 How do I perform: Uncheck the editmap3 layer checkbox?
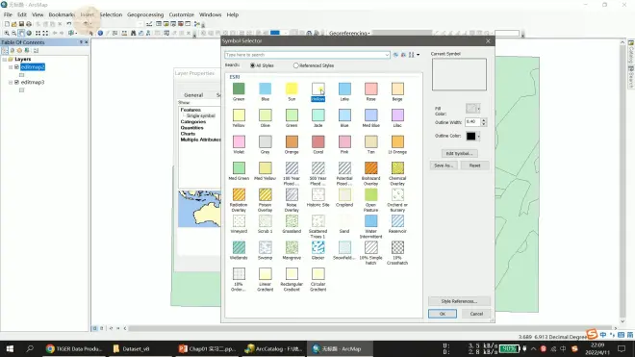point(16,82)
